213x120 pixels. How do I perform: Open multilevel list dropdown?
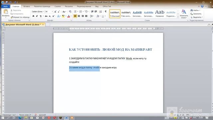[86, 12]
